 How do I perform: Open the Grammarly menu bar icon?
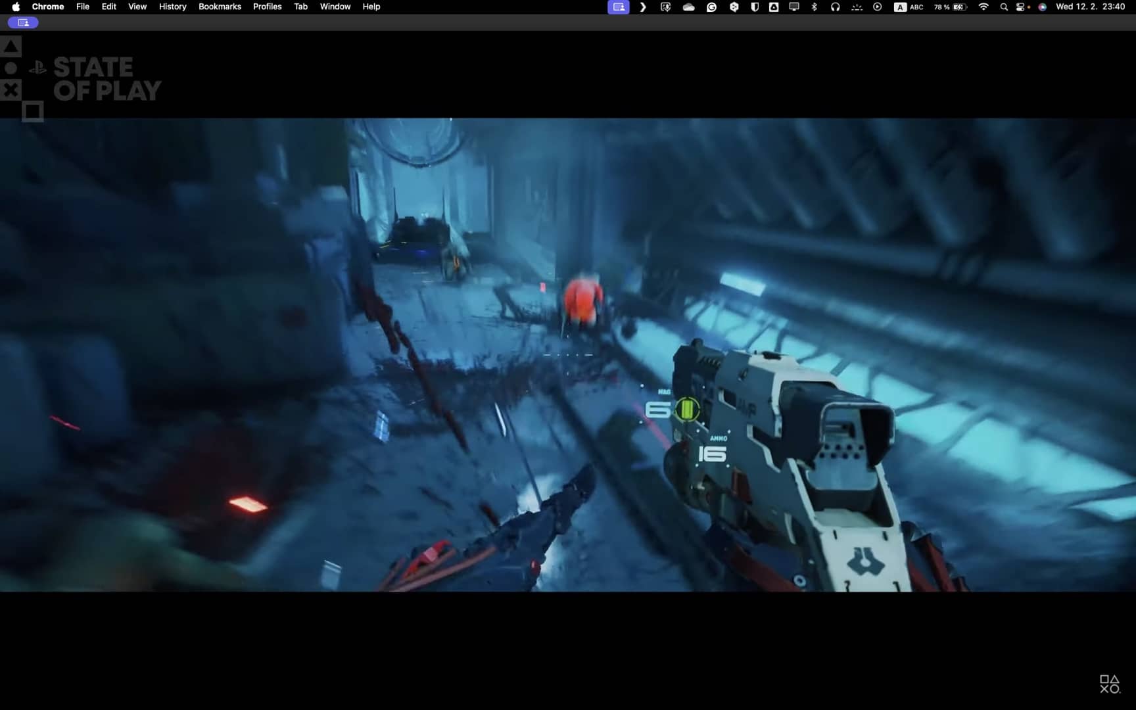point(711,7)
